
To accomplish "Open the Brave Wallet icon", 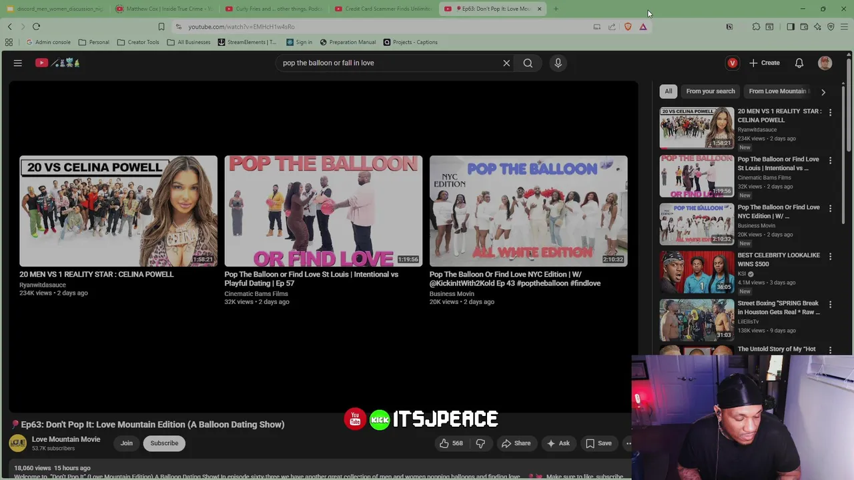I will [804, 27].
